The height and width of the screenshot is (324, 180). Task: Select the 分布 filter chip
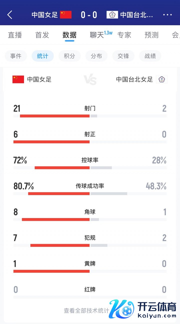(96, 56)
